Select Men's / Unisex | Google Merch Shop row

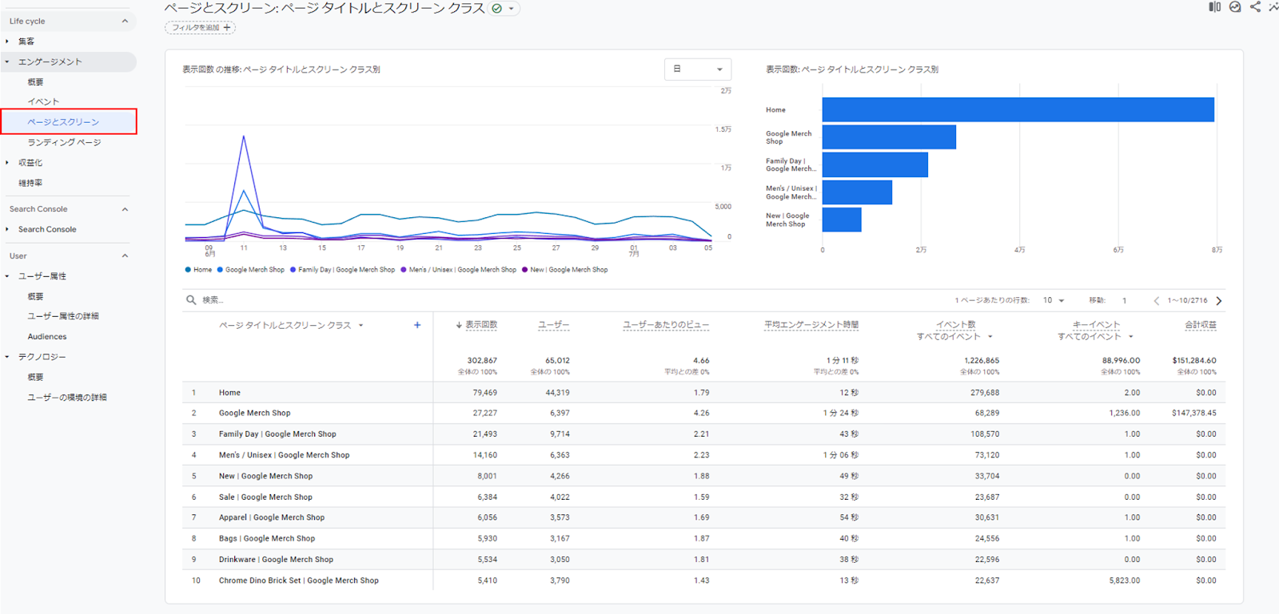point(703,455)
